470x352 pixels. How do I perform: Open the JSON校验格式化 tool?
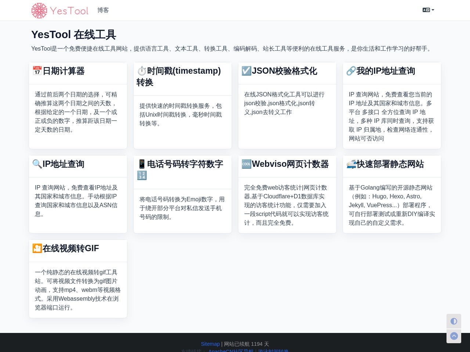click(284, 71)
